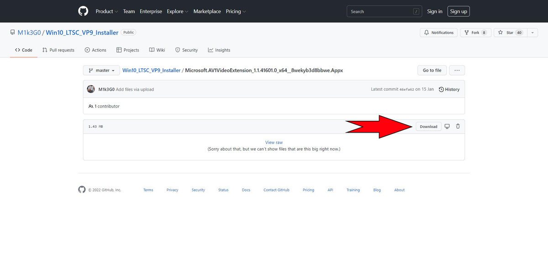Screen dimensions: 548x267
Task: Click the Go to file button
Action: point(432,71)
